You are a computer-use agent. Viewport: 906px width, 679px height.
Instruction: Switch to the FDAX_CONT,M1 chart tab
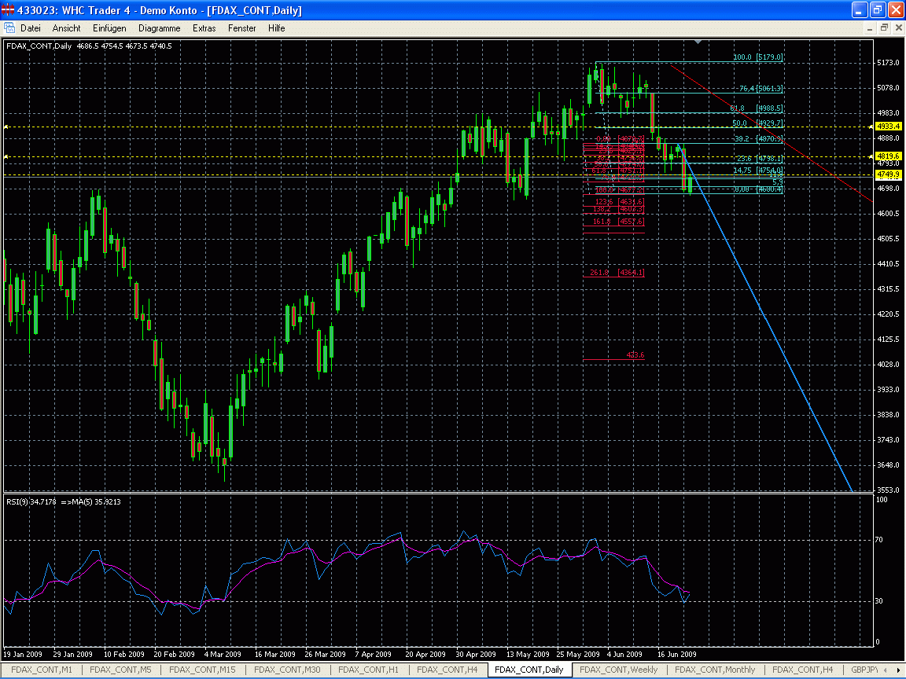coord(42,670)
